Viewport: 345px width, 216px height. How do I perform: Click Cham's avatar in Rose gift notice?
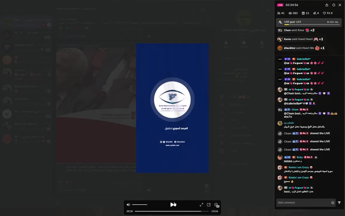coord(280,30)
